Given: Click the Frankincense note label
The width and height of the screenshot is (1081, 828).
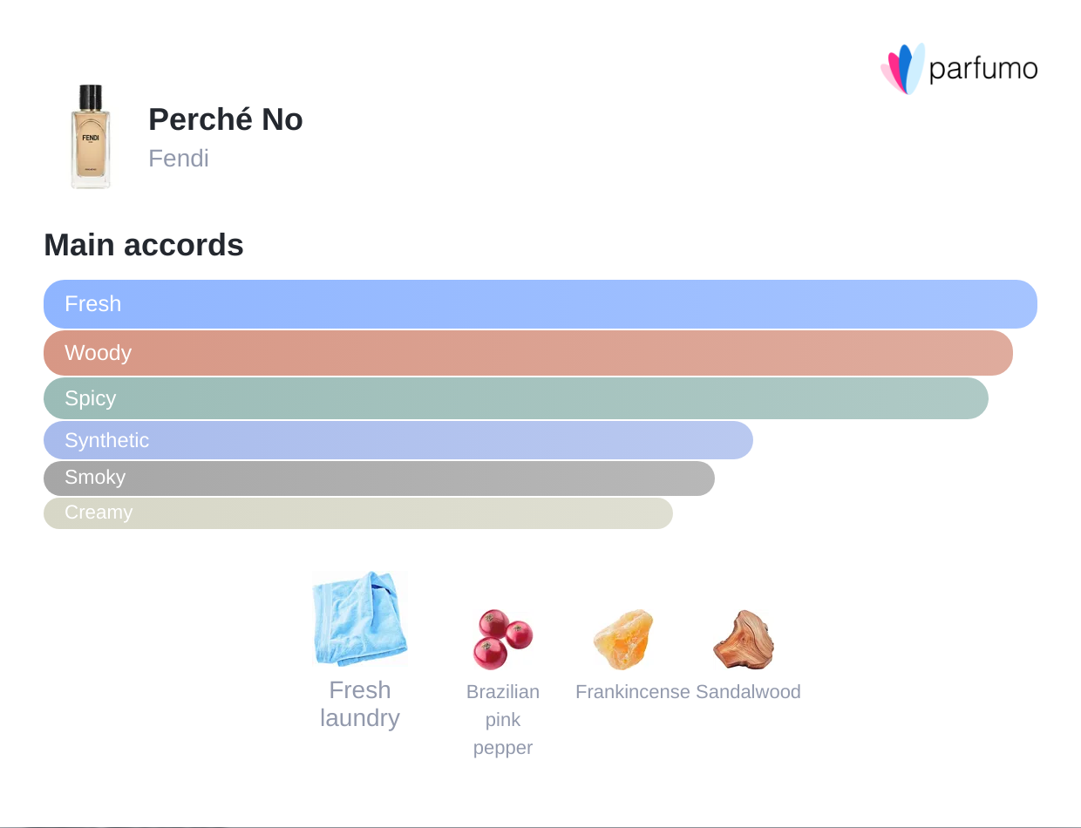Looking at the screenshot, I should tap(633, 692).
